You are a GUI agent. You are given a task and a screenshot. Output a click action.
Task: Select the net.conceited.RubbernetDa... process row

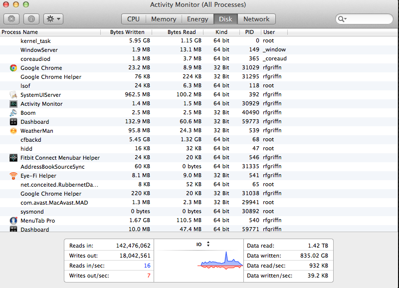coord(199,184)
